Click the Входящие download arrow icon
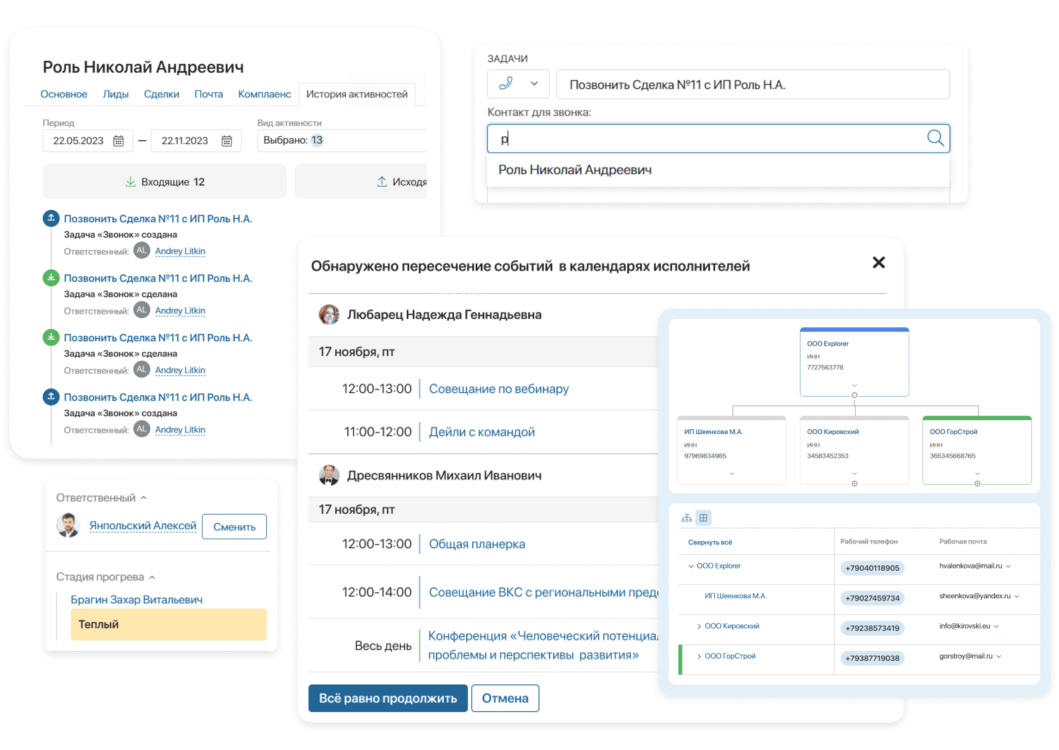 [x=131, y=181]
